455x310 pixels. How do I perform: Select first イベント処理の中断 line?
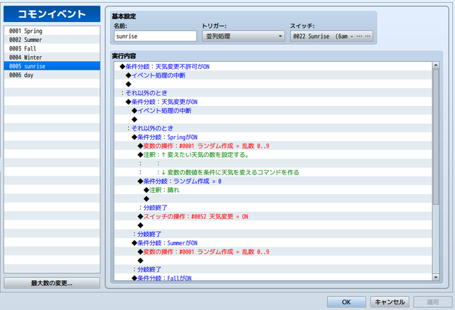pos(273,75)
